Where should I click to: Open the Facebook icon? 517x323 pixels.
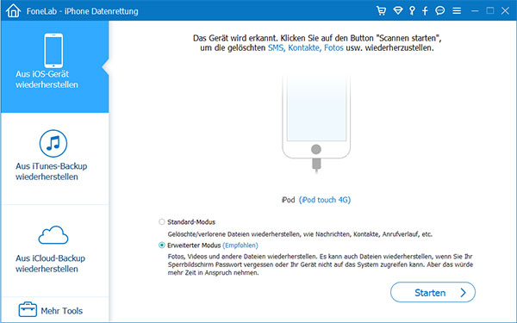[425, 11]
